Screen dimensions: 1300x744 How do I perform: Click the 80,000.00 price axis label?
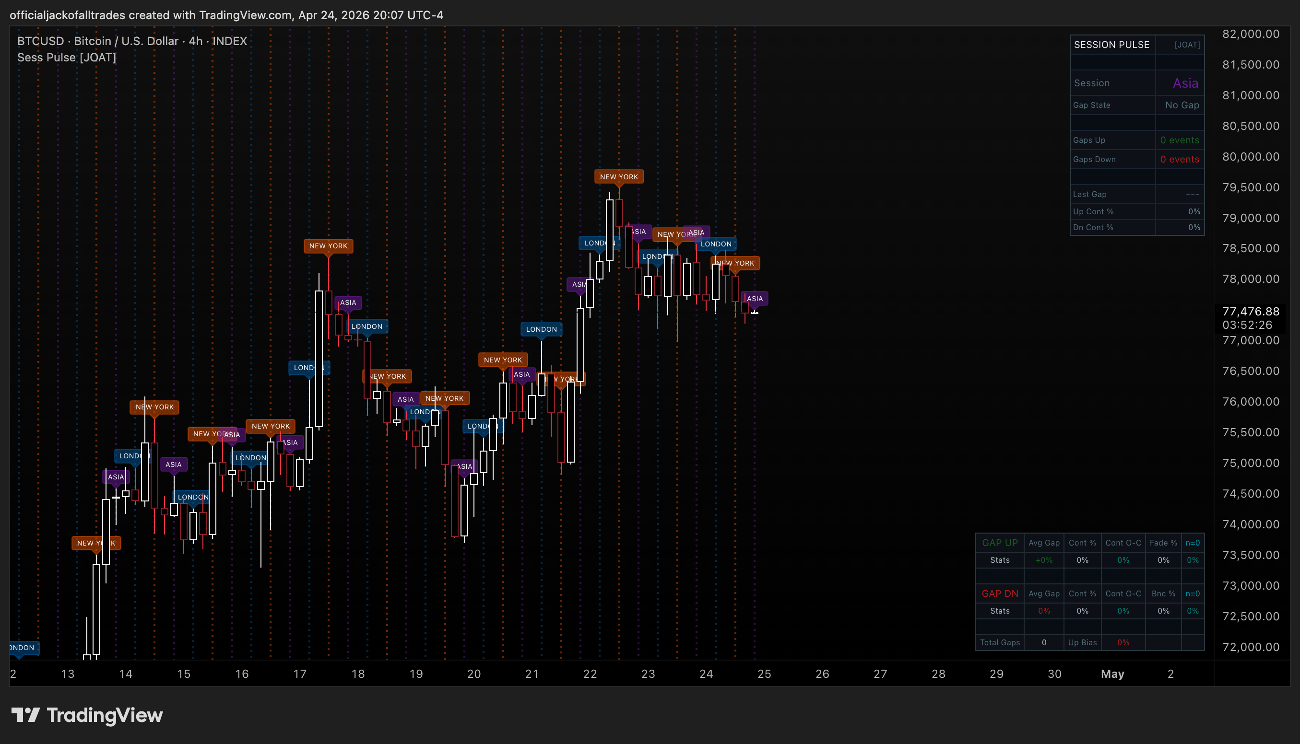point(1251,156)
